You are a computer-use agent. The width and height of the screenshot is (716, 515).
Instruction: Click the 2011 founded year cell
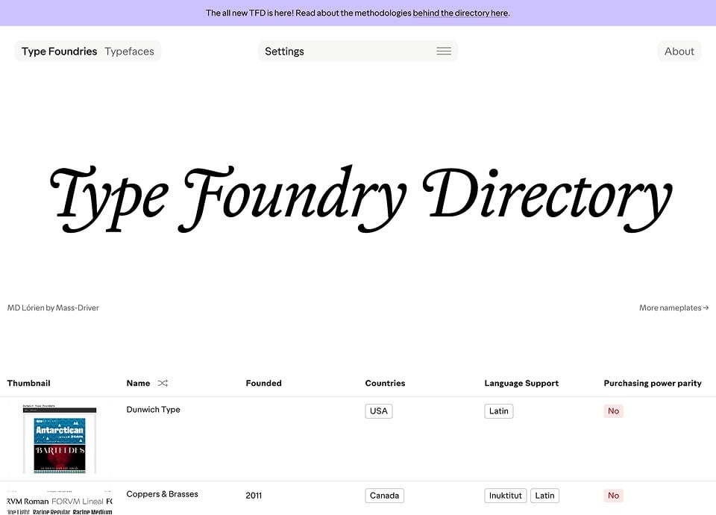point(254,496)
